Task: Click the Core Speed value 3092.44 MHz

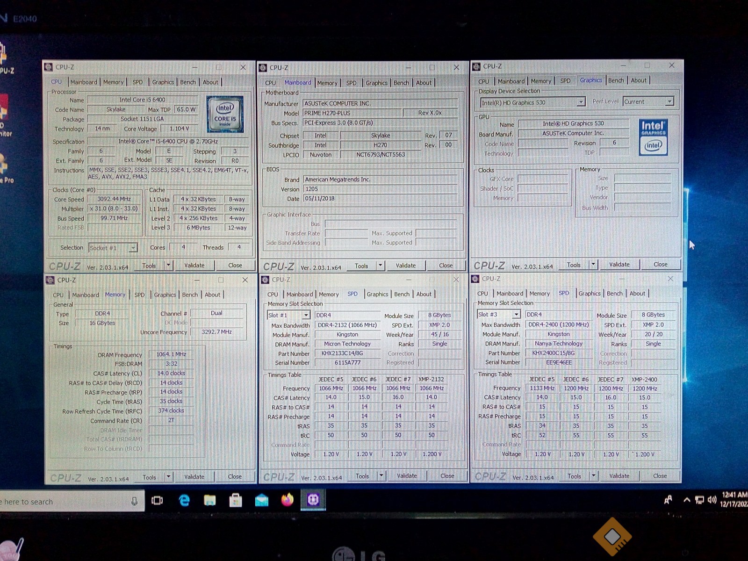Action: tap(114, 199)
